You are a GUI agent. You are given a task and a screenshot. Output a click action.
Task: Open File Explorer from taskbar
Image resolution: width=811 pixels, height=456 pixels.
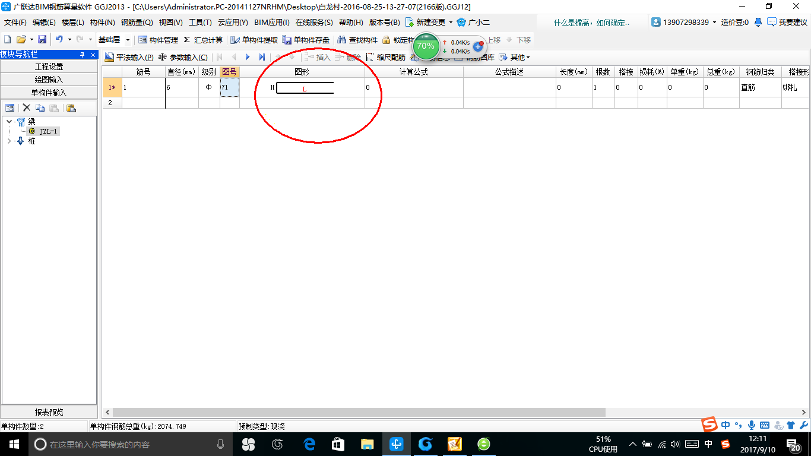367,444
